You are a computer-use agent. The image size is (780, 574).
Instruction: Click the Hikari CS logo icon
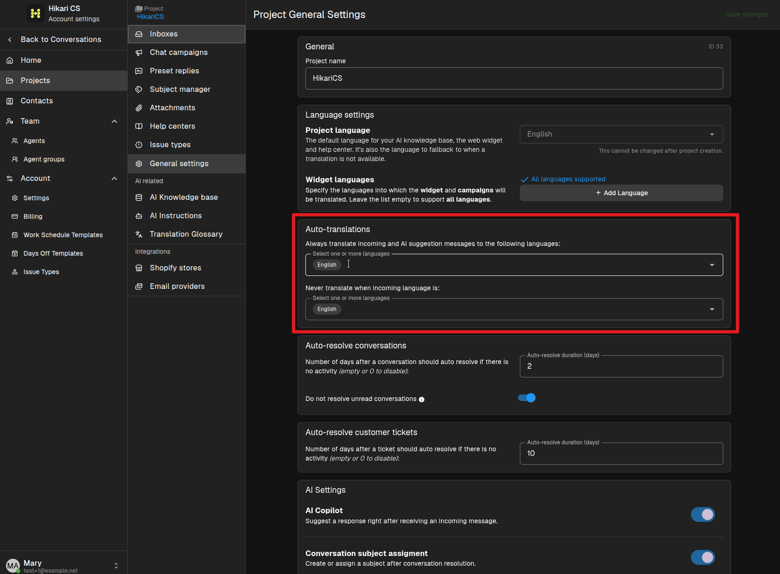pos(36,13)
